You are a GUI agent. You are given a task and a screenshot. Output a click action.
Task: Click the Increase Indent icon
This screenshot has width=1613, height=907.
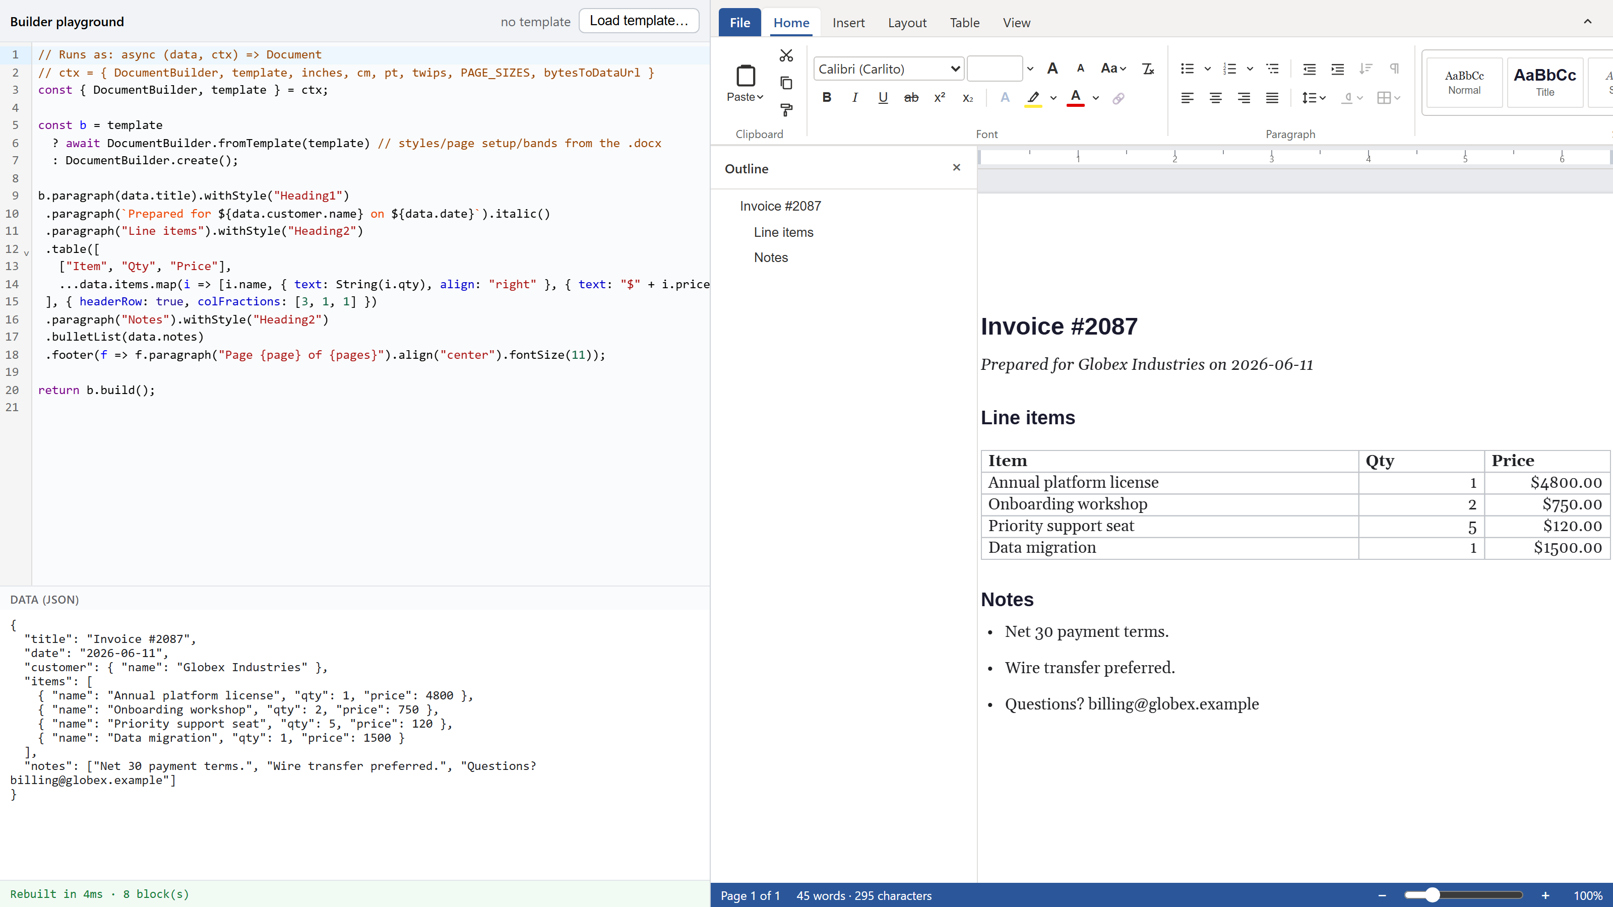click(x=1337, y=68)
